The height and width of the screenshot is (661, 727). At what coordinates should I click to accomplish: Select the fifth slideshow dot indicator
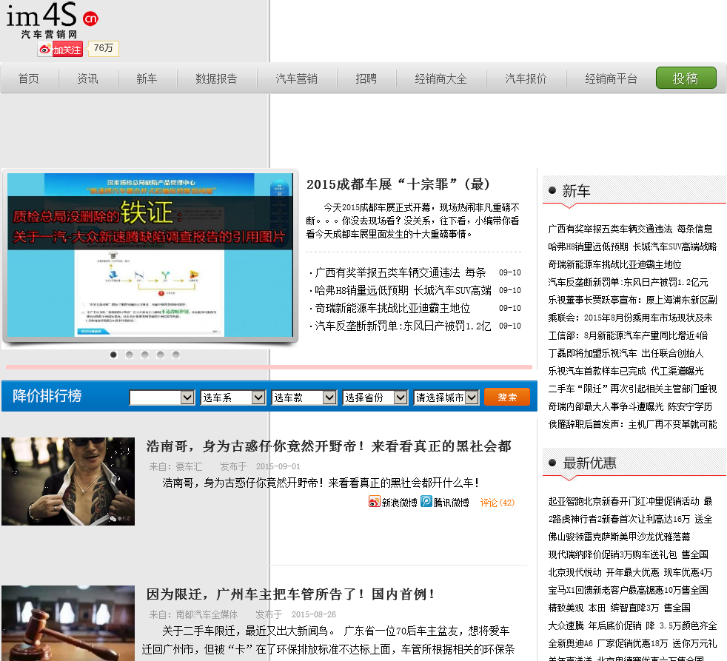[175, 355]
